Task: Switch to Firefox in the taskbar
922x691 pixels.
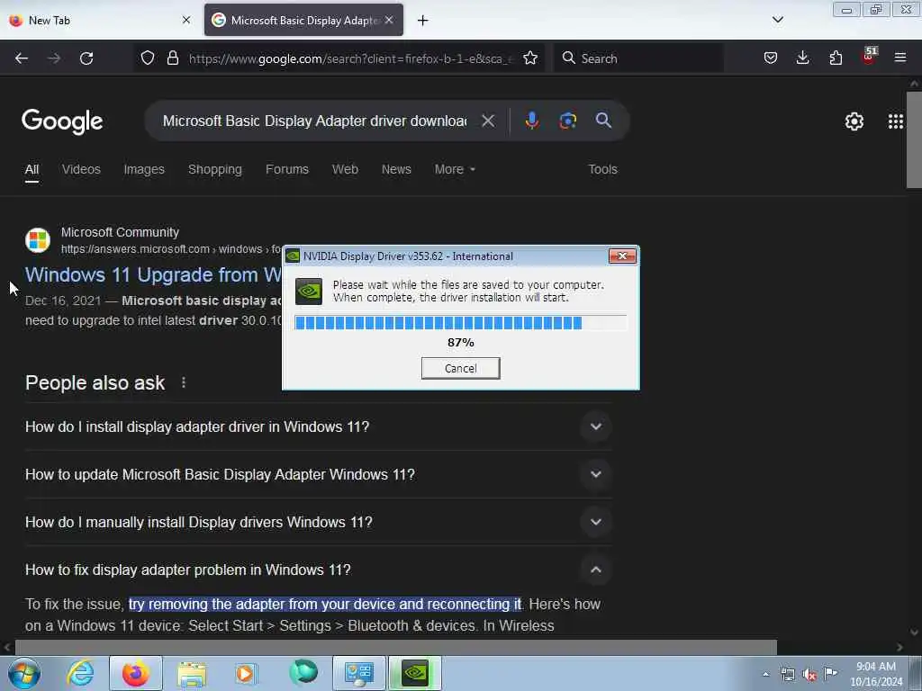Action: coord(136,673)
